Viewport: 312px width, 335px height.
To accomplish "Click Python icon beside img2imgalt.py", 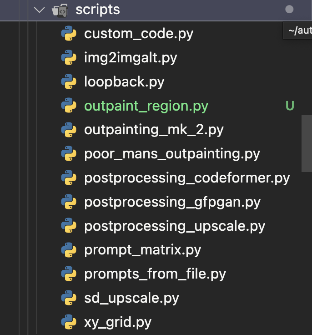I will click(x=68, y=58).
